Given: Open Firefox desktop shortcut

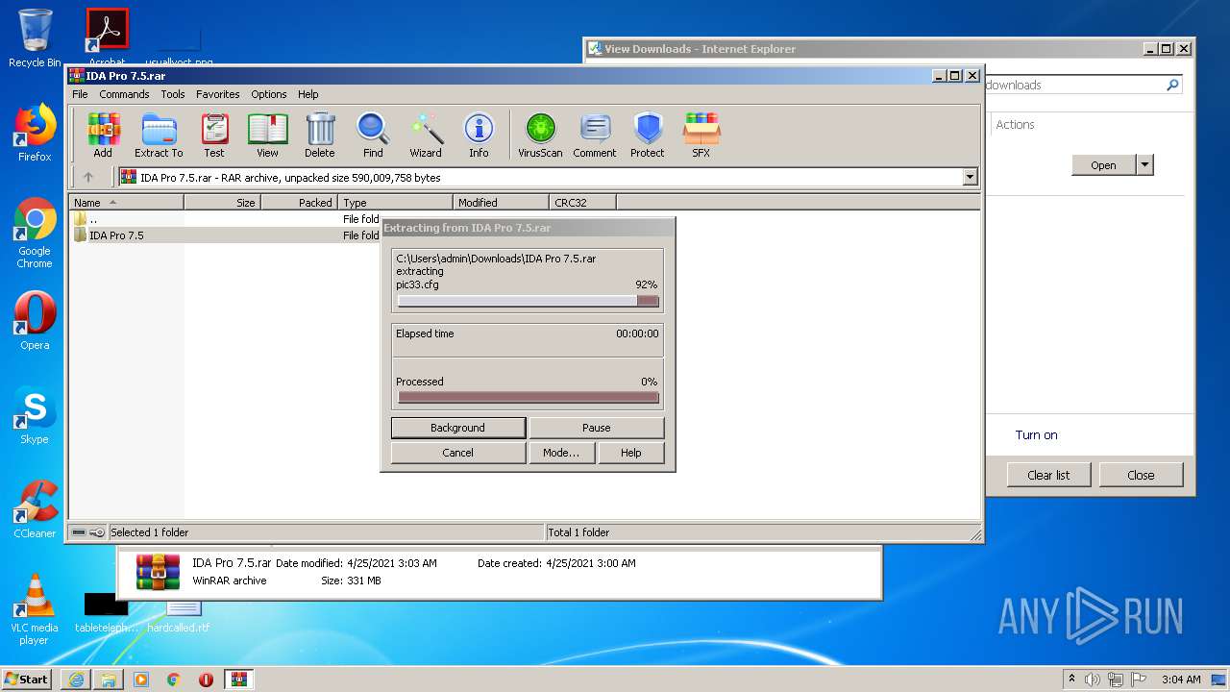Looking at the screenshot, I should click(x=35, y=133).
